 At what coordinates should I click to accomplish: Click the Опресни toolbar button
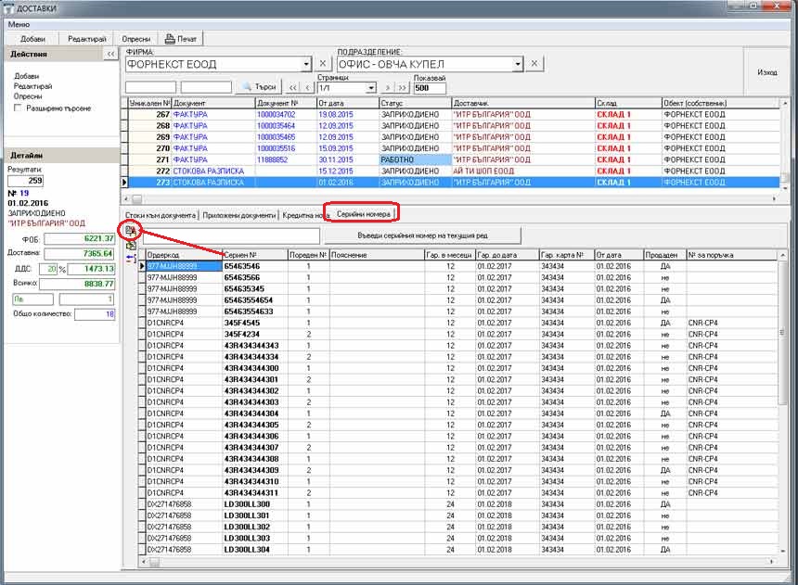click(135, 39)
